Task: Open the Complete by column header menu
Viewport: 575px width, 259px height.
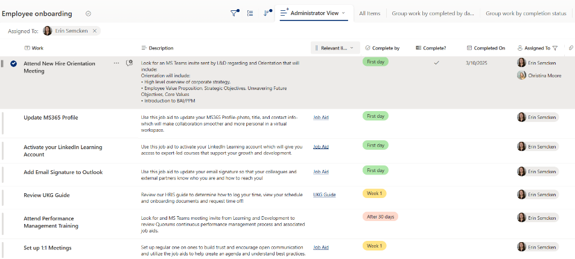Action: (386, 48)
